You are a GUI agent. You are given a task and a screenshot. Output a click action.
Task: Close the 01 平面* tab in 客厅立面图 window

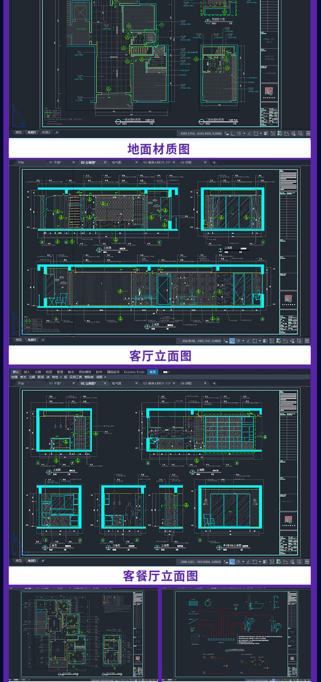pos(73,163)
